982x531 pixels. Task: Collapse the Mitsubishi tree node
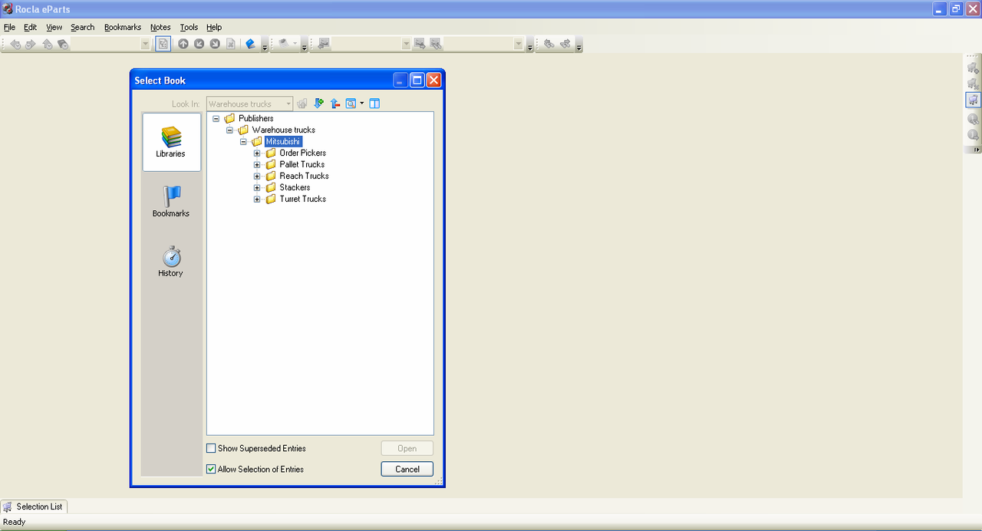(243, 141)
